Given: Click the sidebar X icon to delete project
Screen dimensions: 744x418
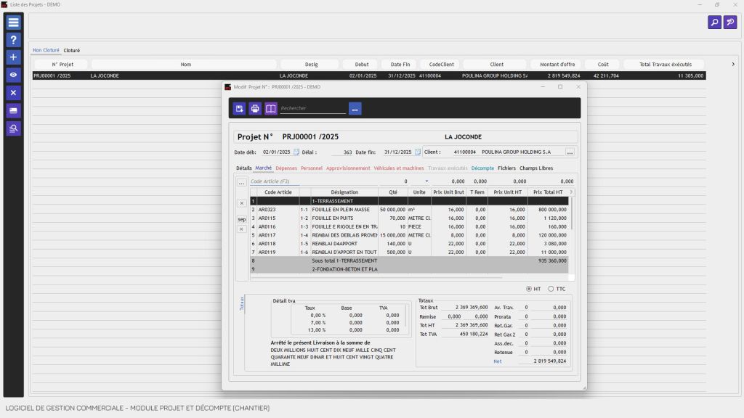Looking at the screenshot, I should click(13, 93).
